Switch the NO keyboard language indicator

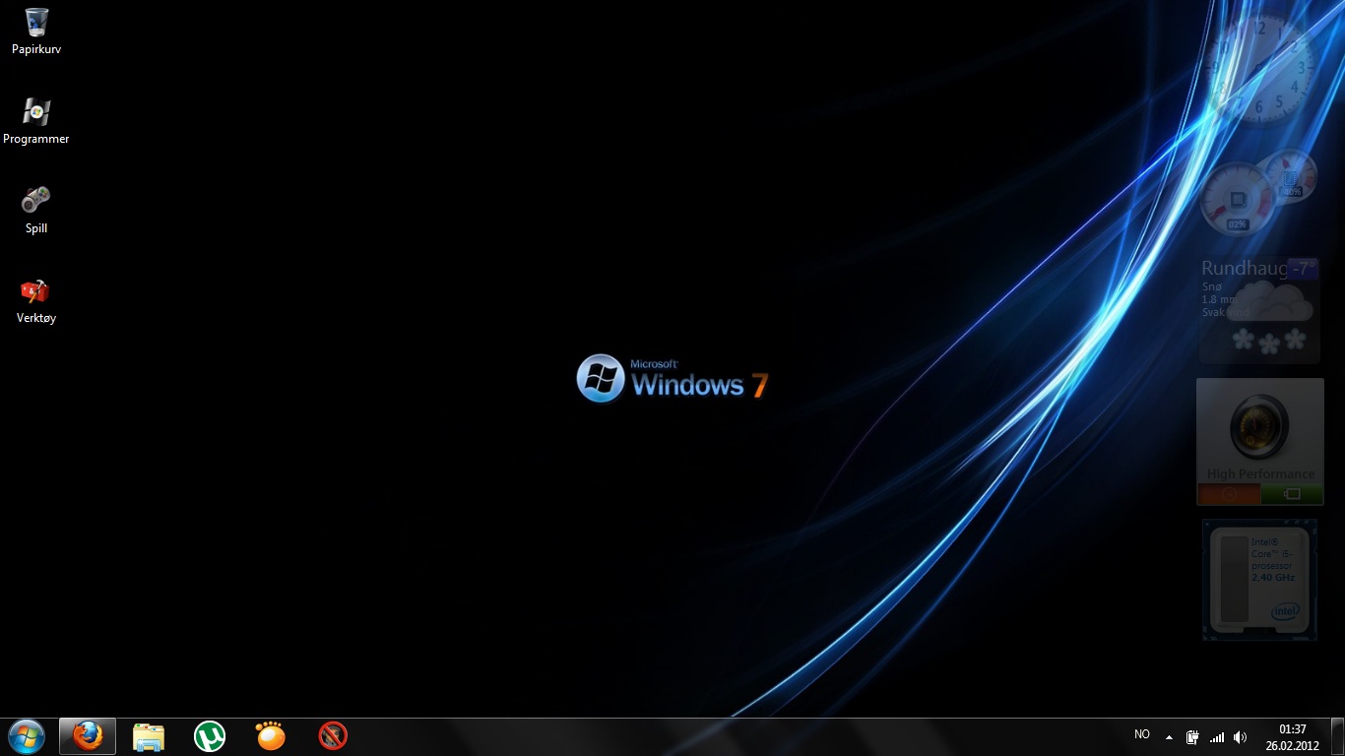point(1142,734)
